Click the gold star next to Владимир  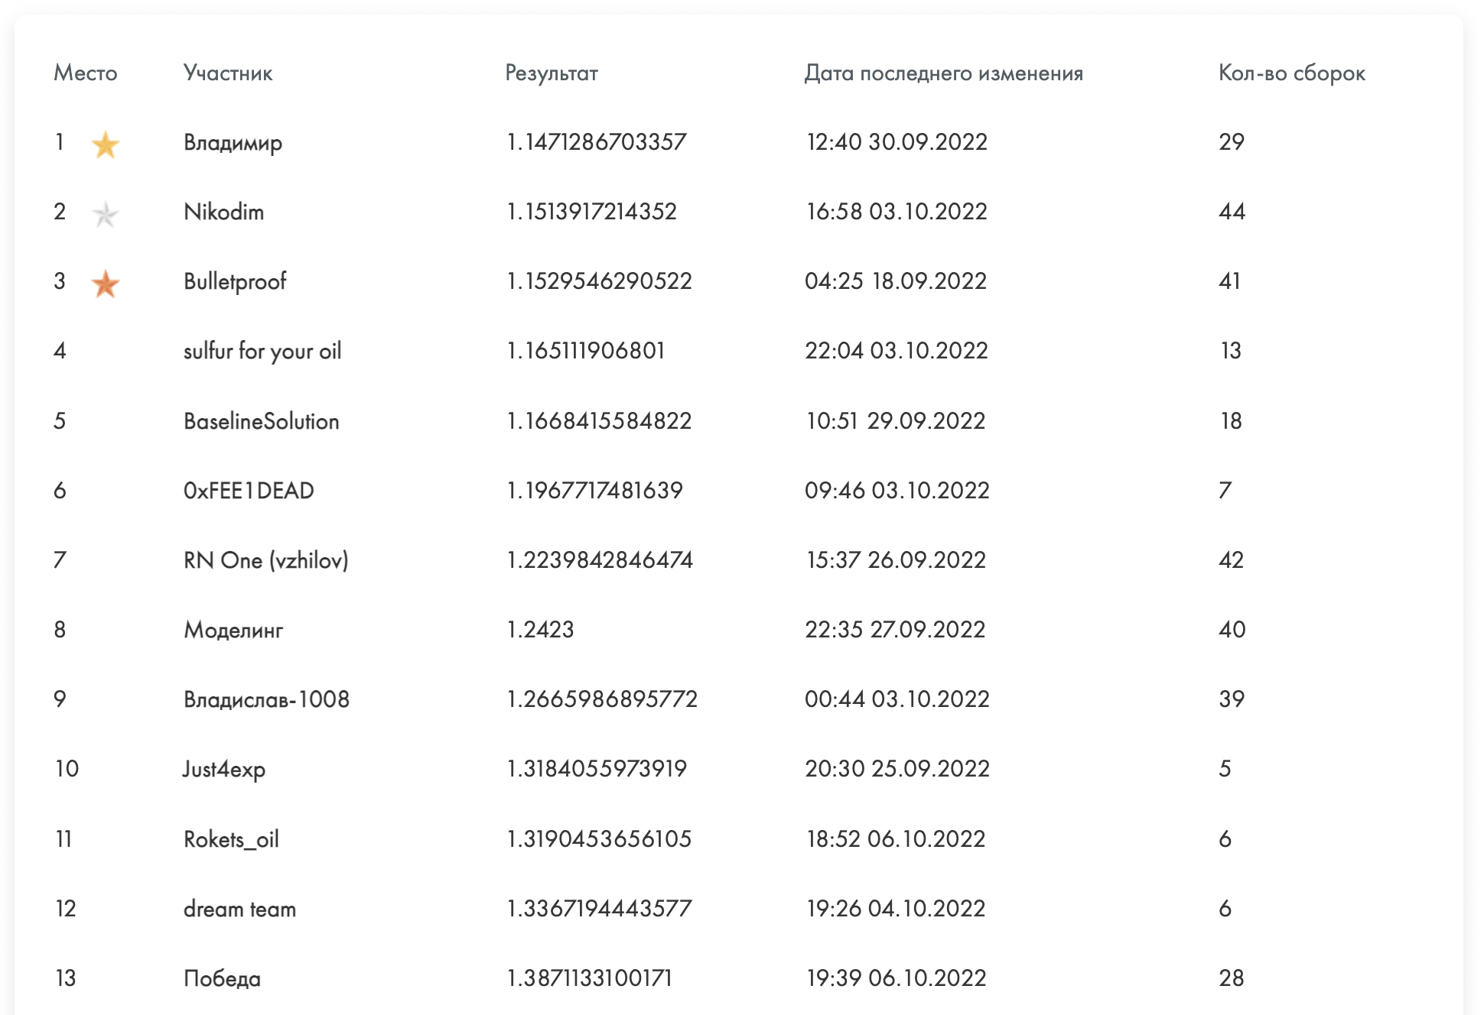pyautogui.click(x=105, y=144)
